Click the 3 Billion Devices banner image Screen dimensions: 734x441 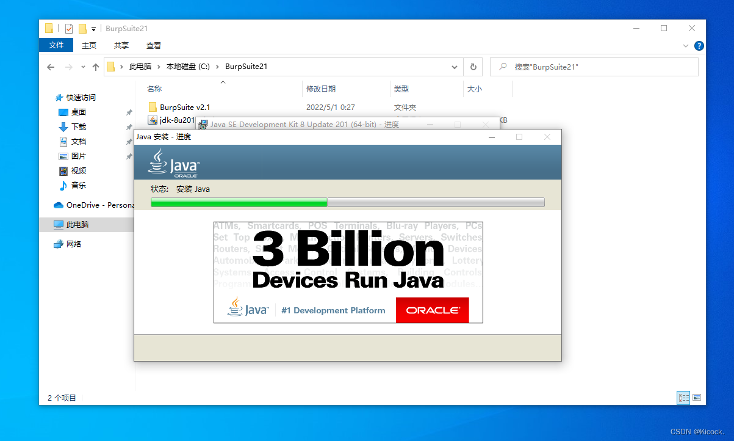348,272
